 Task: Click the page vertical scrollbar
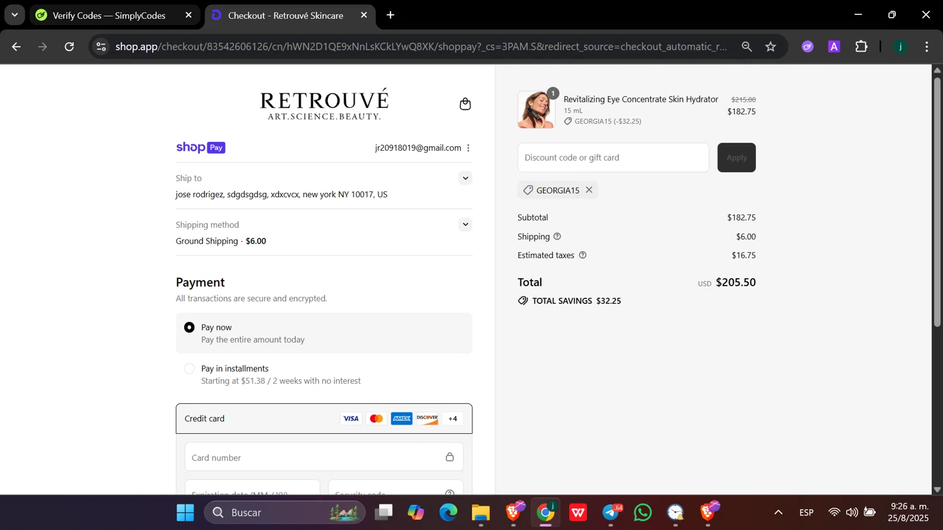[x=937, y=201]
